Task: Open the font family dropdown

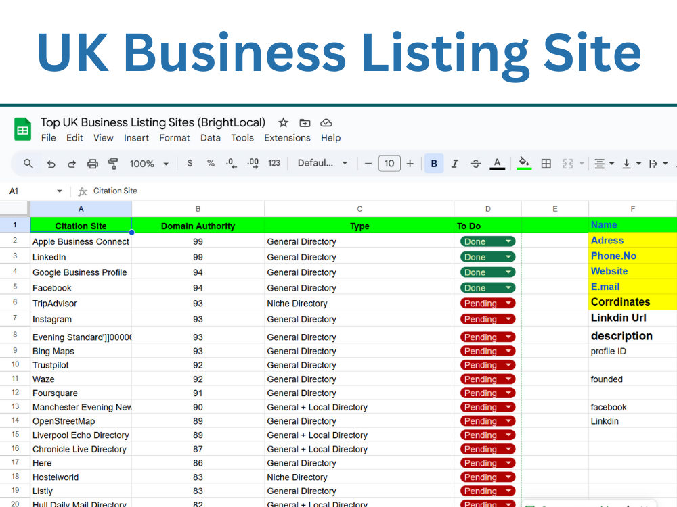Action: coord(322,163)
